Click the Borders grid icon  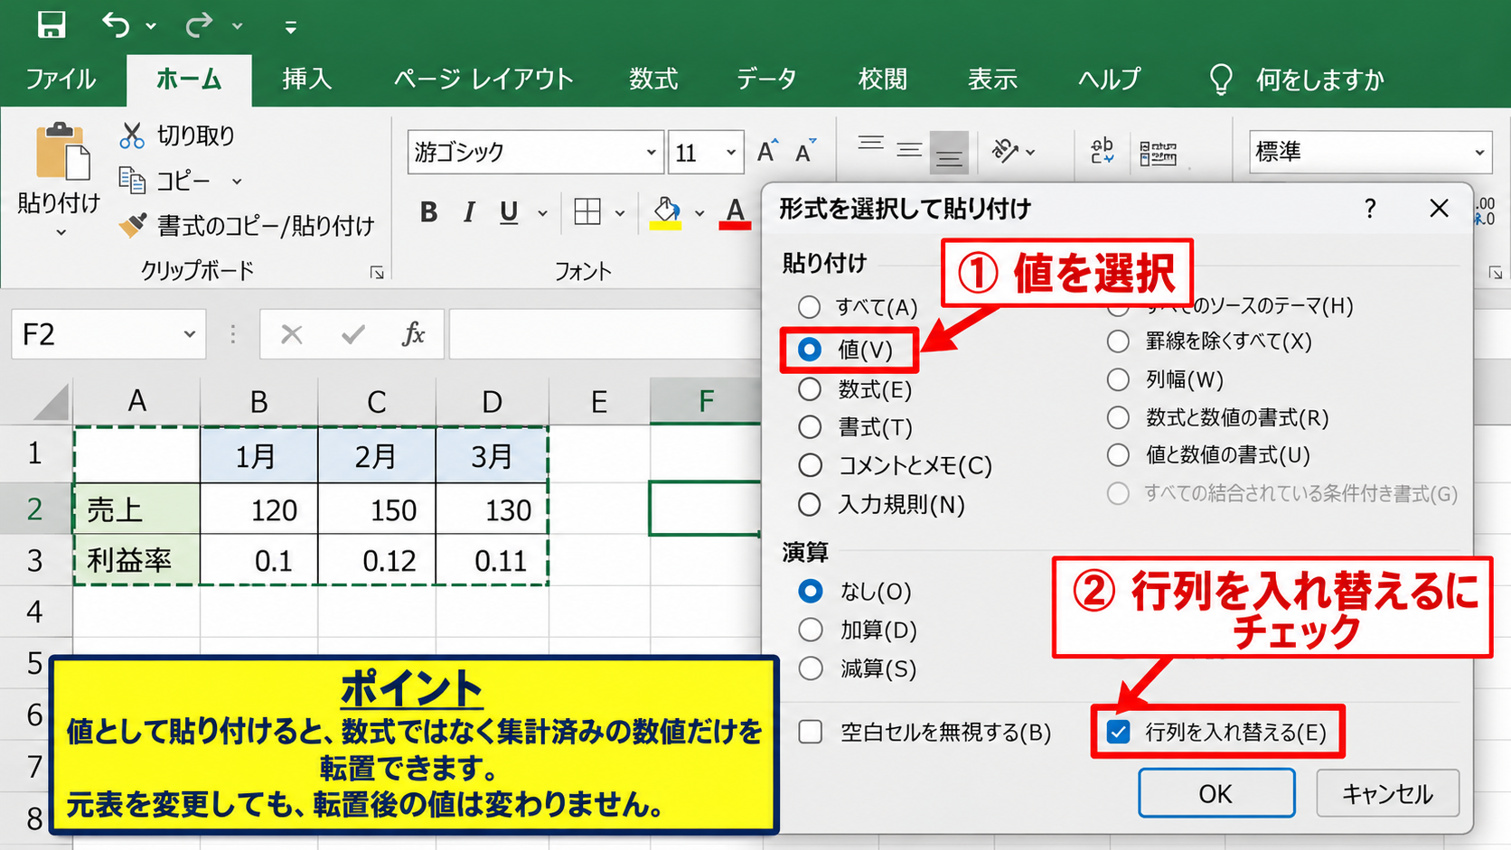pos(587,212)
